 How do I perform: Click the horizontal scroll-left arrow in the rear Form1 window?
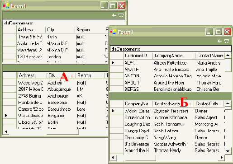click(6, 131)
